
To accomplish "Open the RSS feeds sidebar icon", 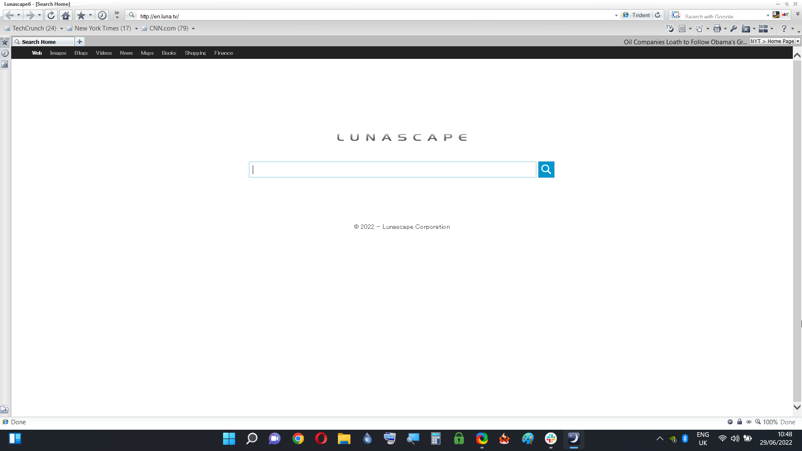I will point(5,64).
